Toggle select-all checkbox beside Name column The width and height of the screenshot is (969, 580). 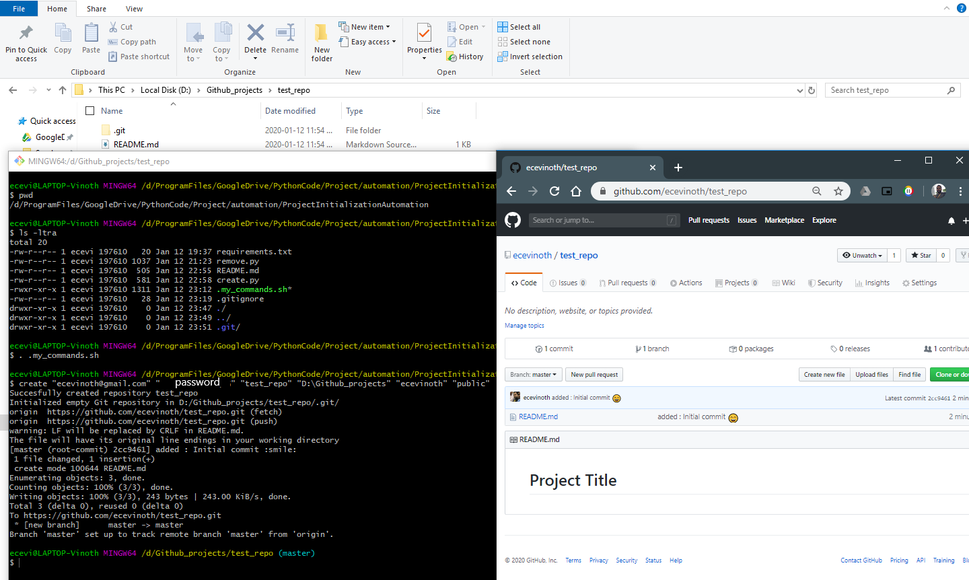(90, 110)
